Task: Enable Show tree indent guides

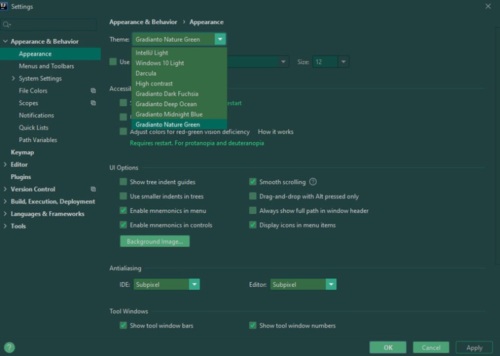Action: coord(123,182)
